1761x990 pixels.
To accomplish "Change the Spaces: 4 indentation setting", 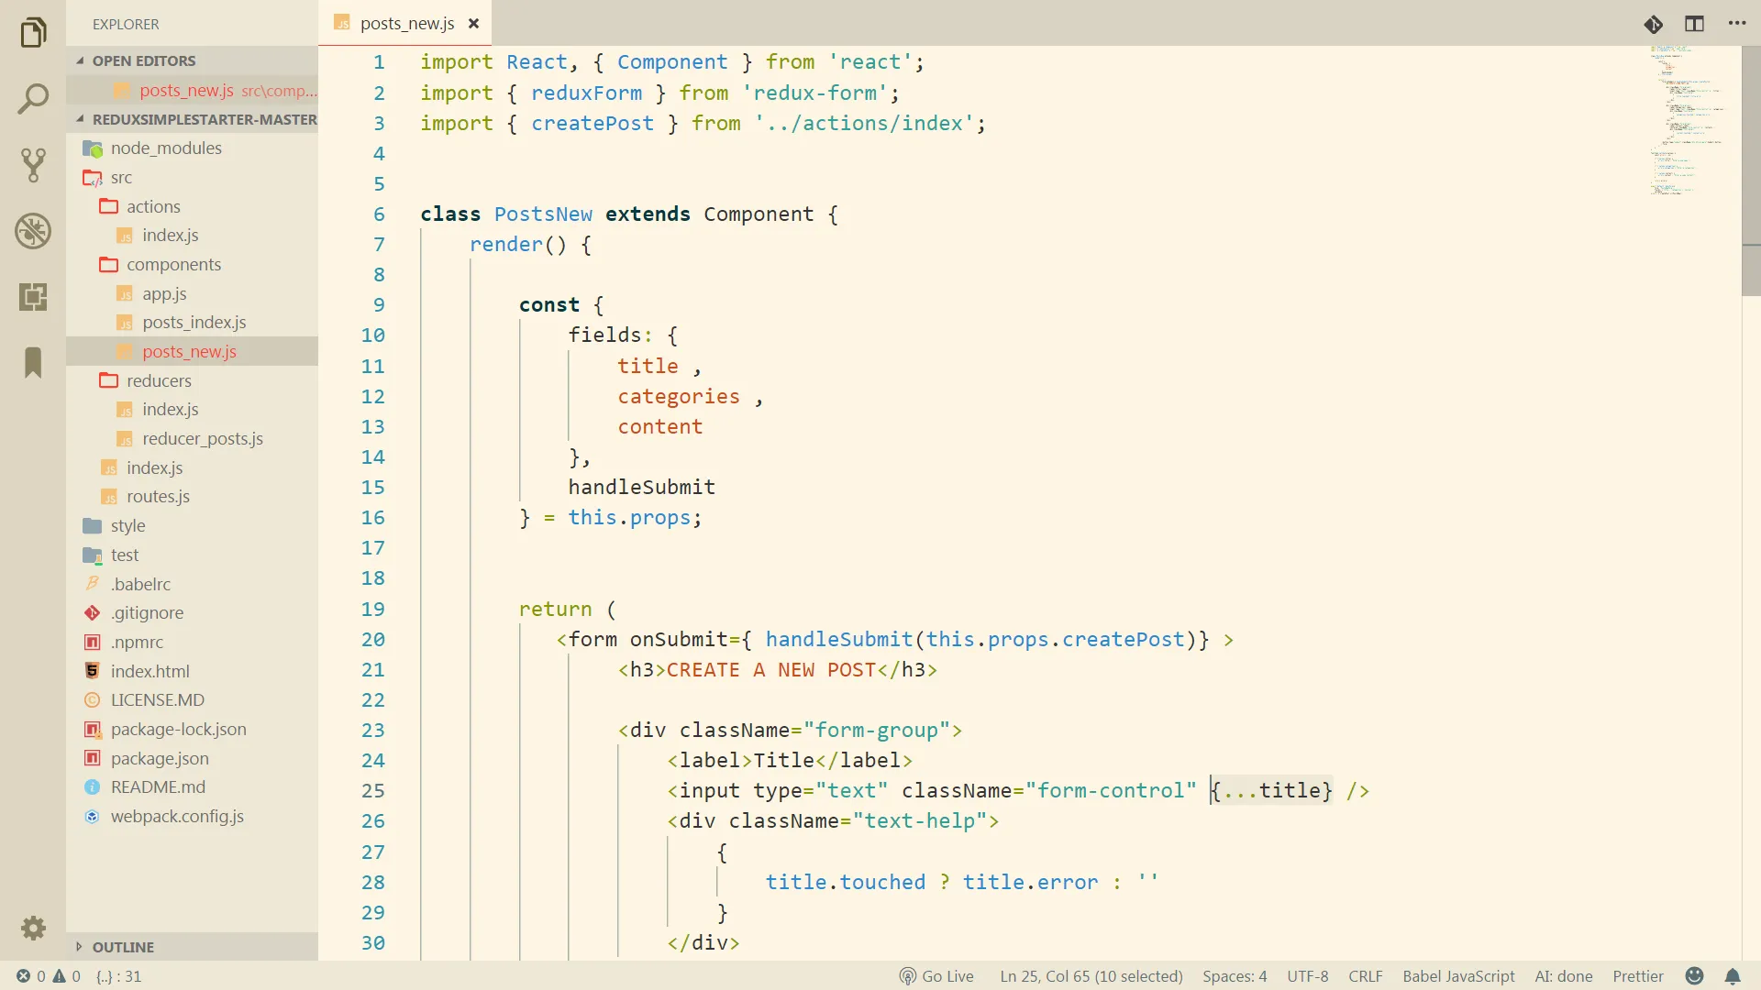I will (1234, 976).
